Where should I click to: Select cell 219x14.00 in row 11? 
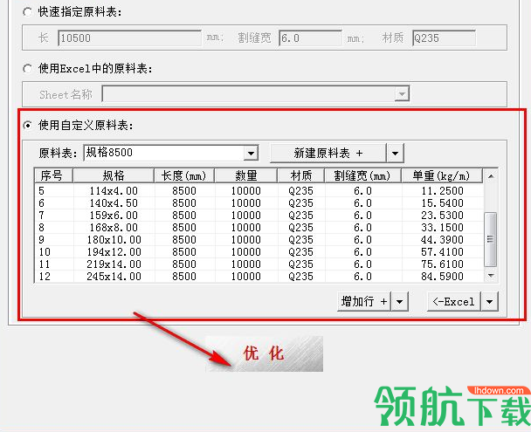(114, 264)
